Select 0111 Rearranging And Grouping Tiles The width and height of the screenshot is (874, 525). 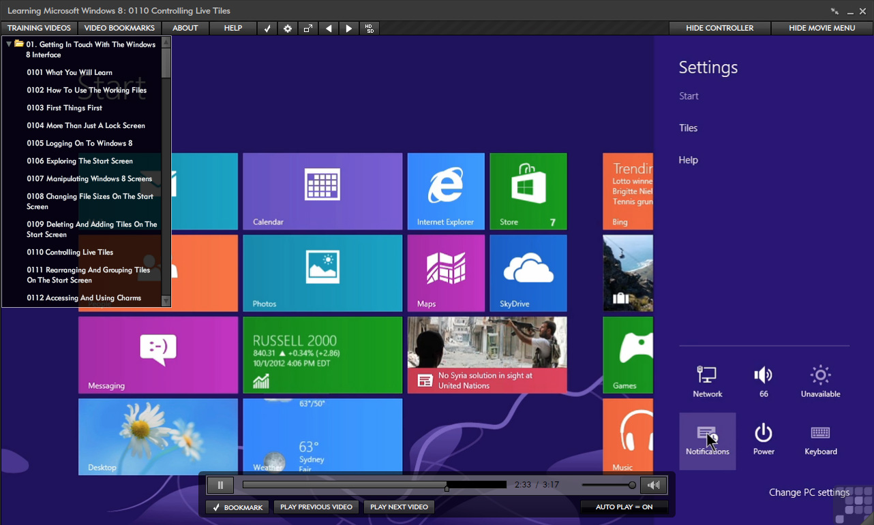89,275
